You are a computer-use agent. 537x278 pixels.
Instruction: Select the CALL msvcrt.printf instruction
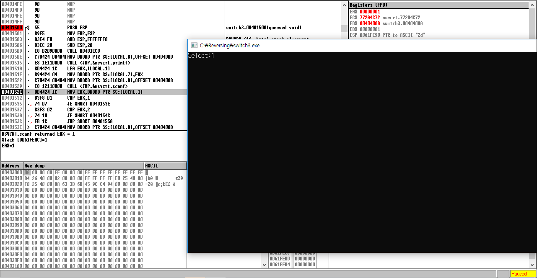coord(99,63)
